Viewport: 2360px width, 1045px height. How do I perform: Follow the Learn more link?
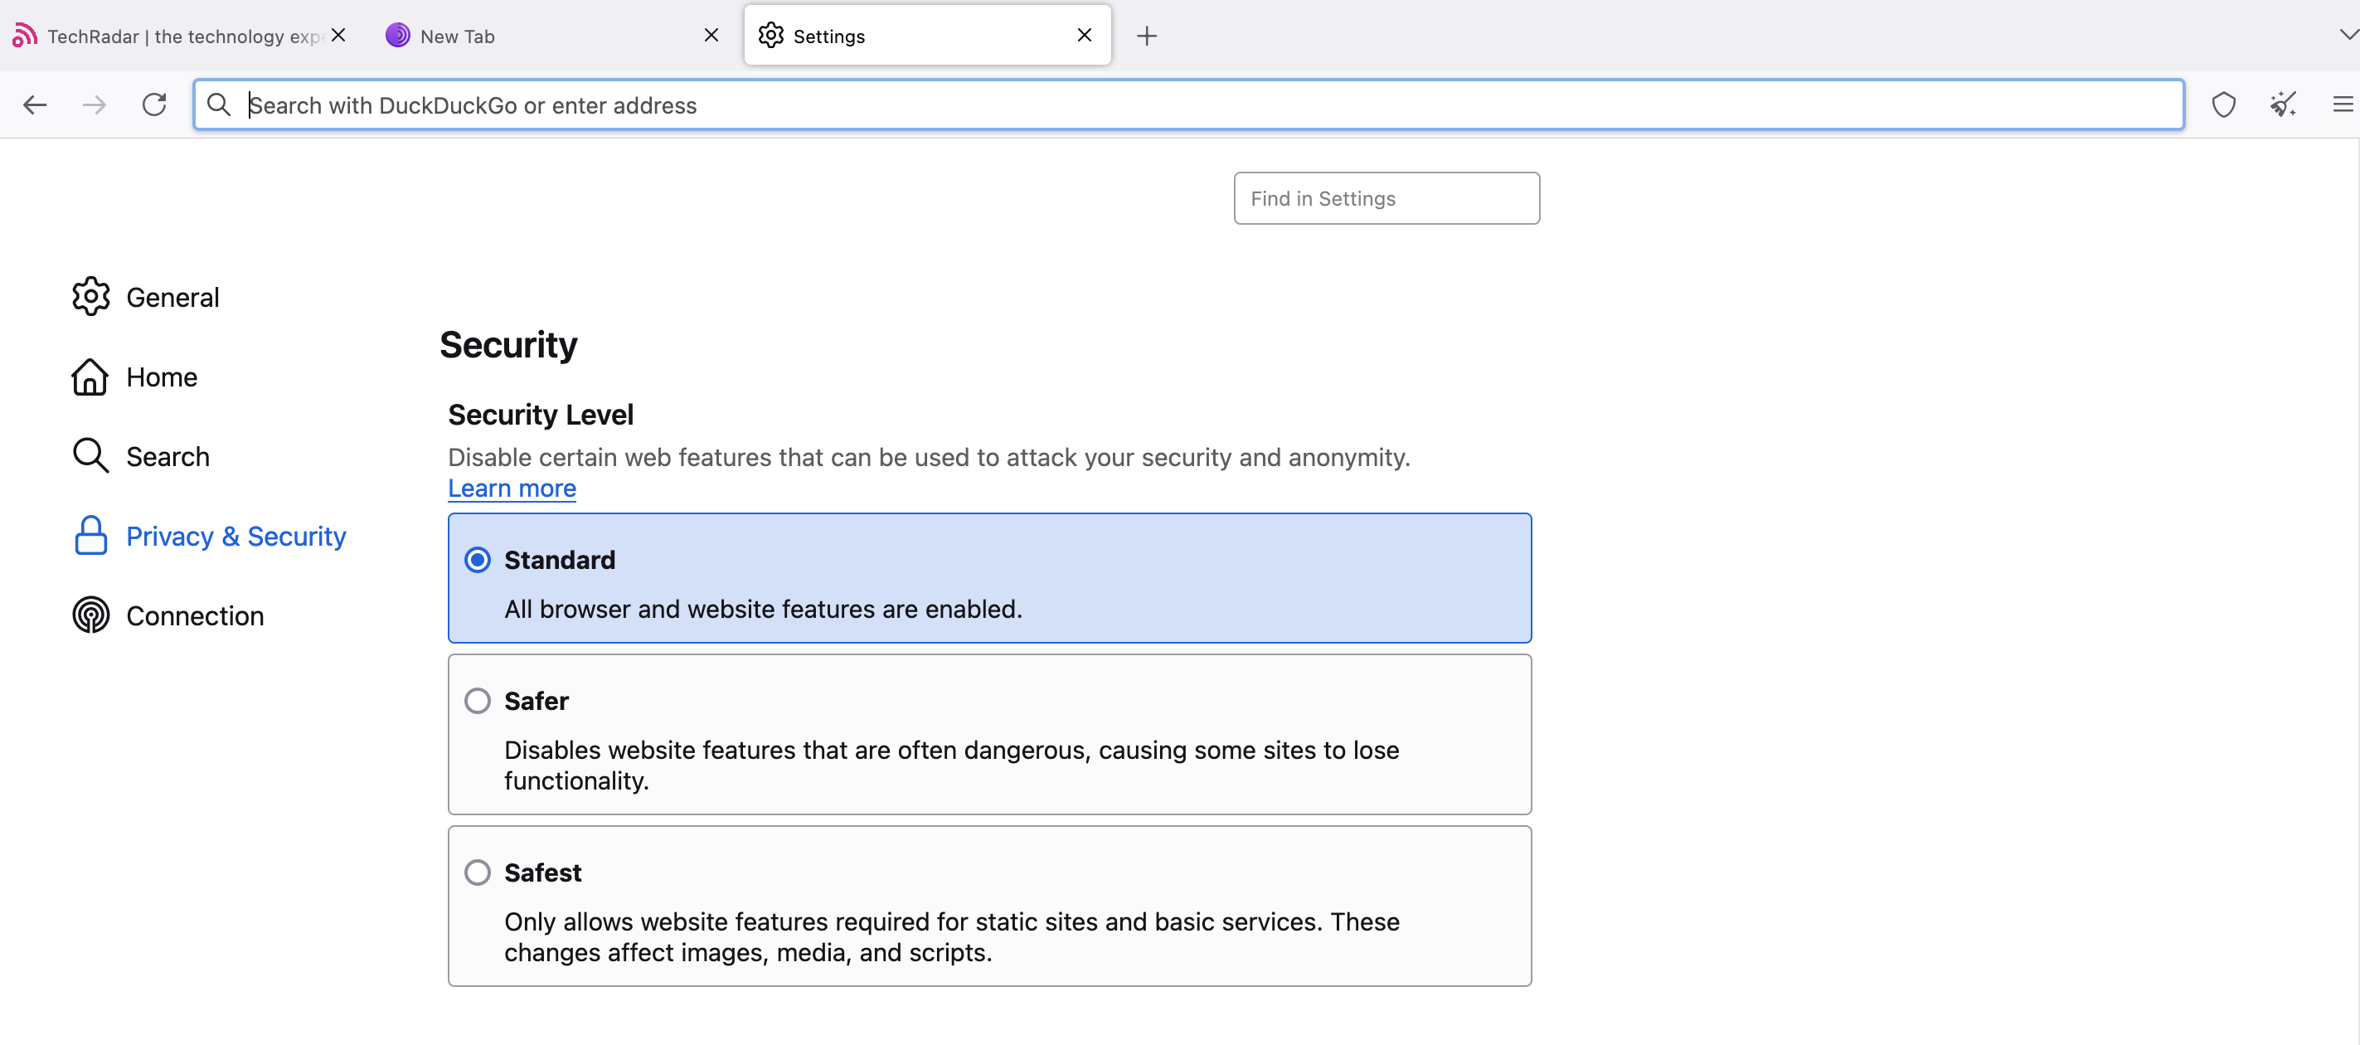click(512, 488)
